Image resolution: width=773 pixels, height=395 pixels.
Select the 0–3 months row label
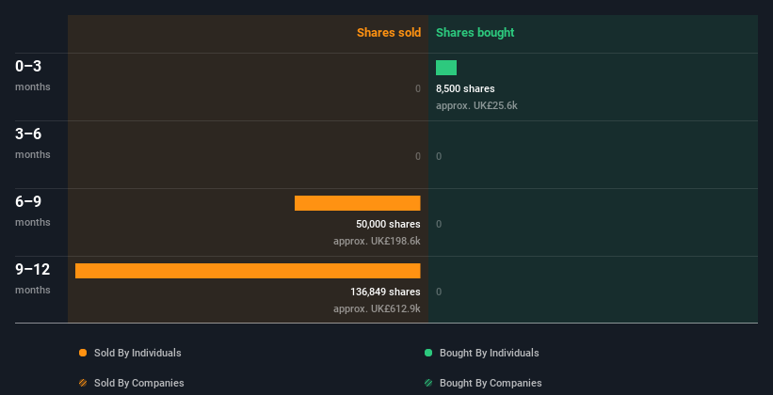tap(33, 75)
